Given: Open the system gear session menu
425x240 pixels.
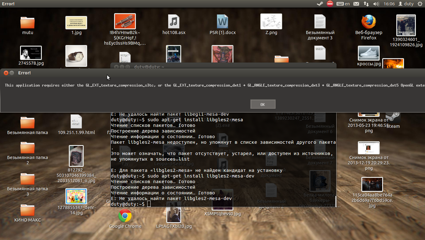Looking at the screenshot, I should [420, 4].
